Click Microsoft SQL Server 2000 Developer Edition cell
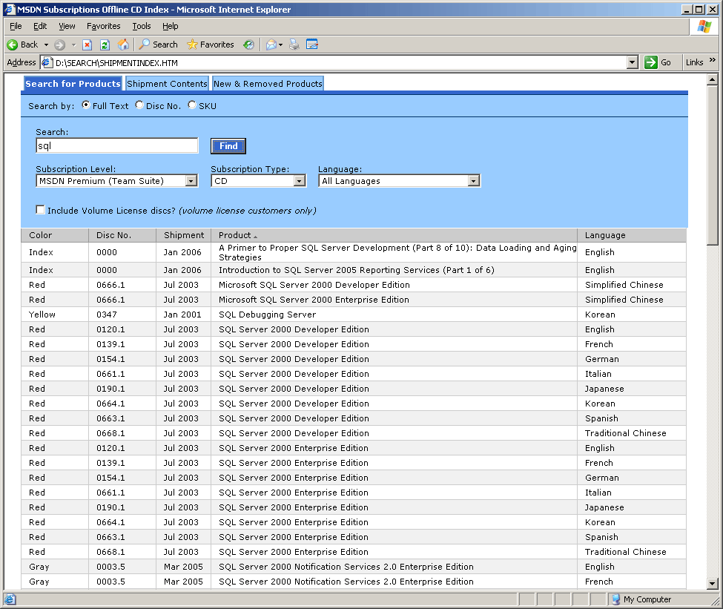The height and width of the screenshot is (609, 723). click(394, 285)
